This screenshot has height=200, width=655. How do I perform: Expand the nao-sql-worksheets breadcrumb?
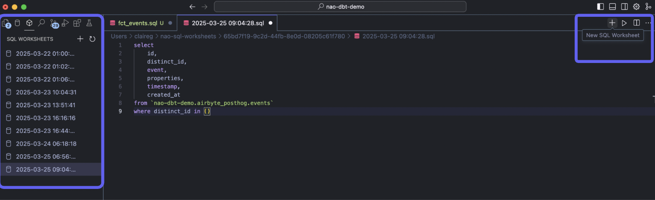tap(188, 36)
